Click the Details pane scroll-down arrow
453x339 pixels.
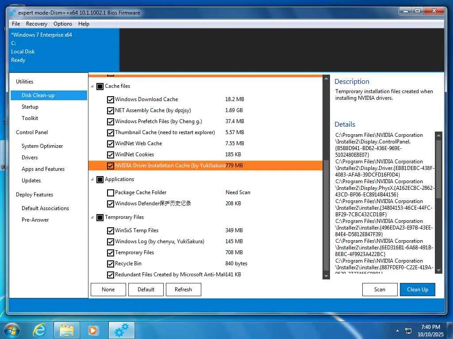pyautogui.click(x=438, y=271)
